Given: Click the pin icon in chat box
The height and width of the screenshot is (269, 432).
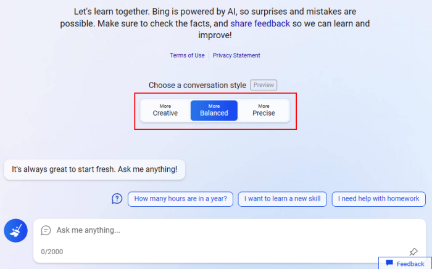Looking at the screenshot, I should 413,252.
